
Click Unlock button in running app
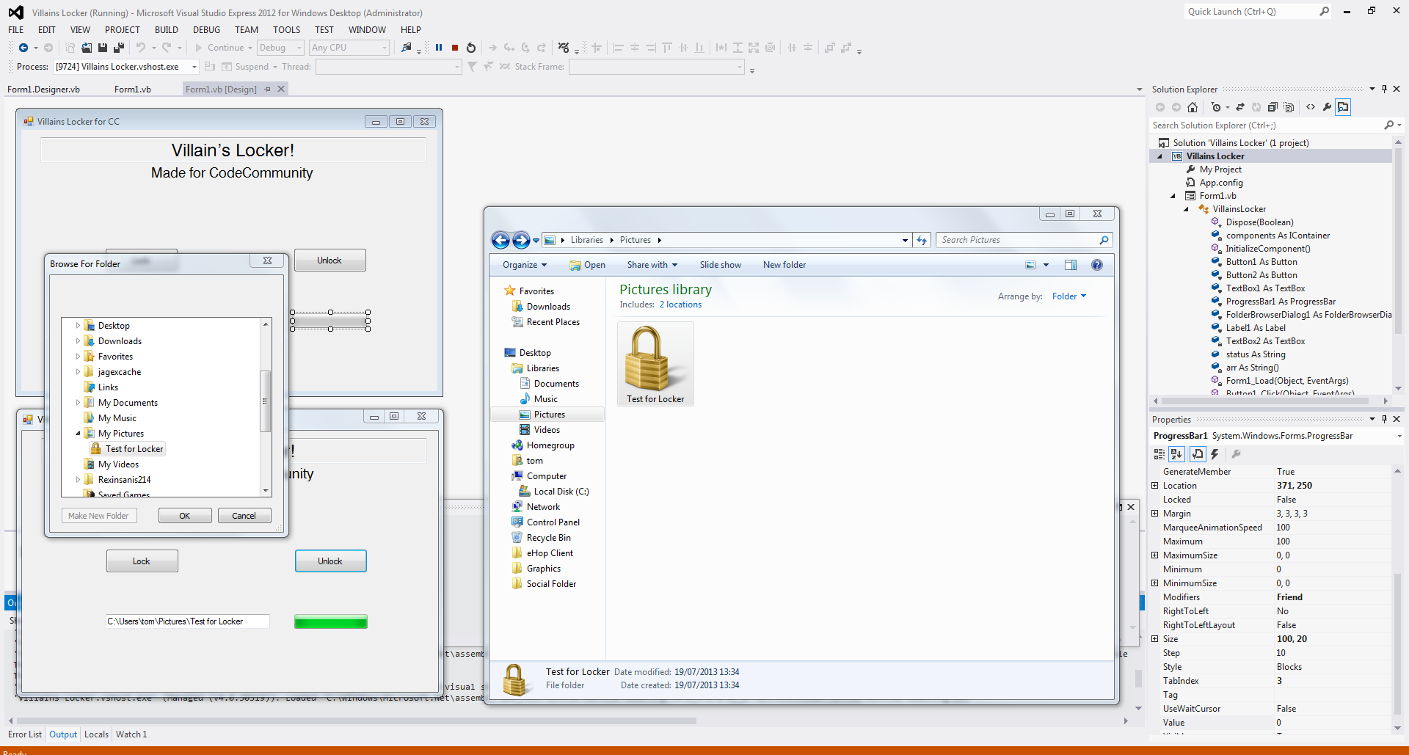(x=330, y=561)
